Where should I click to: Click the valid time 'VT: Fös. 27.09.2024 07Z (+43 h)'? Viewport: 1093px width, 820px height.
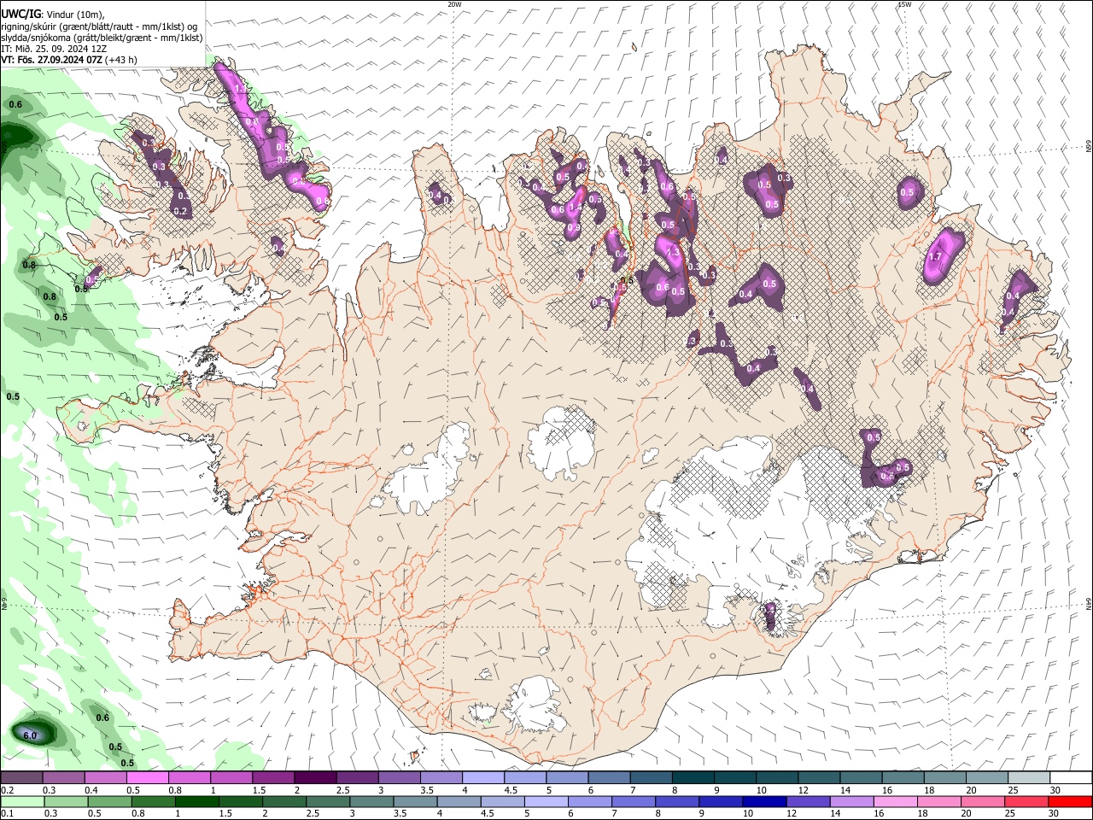click(x=69, y=60)
